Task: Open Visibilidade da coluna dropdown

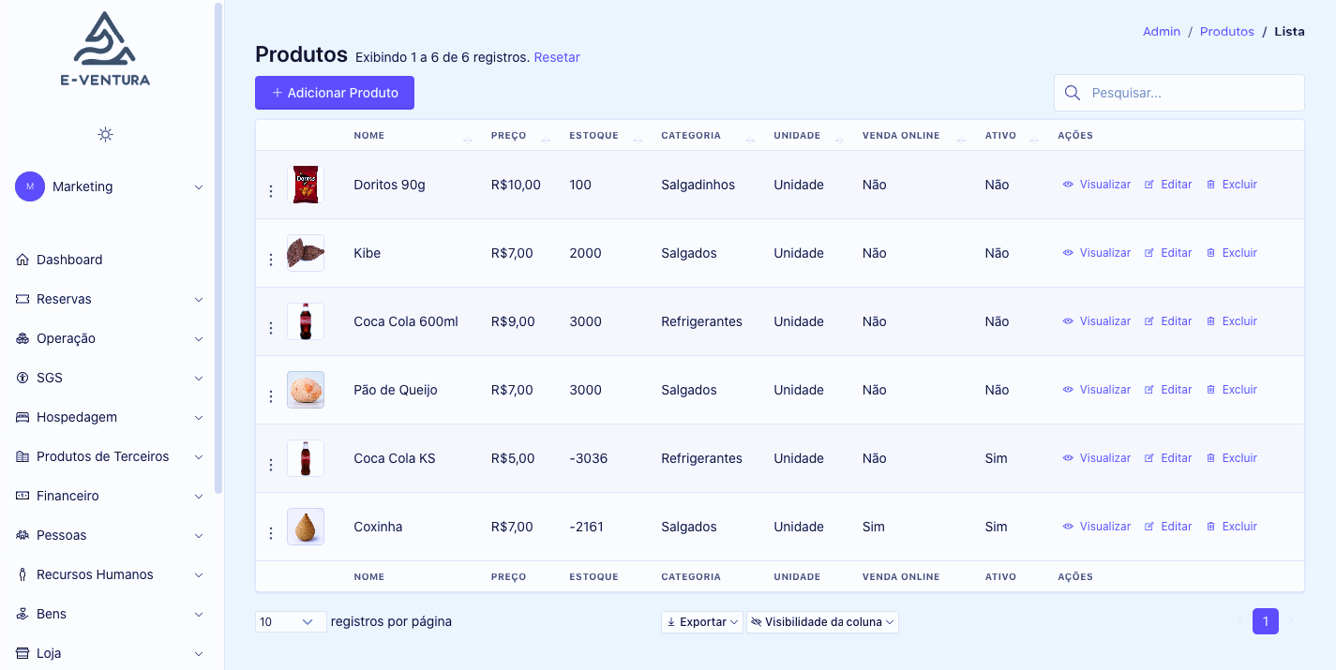Action: click(x=822, y=621)
